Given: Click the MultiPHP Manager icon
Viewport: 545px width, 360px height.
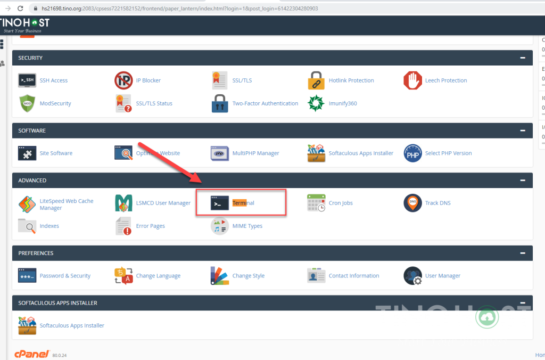Looking at the screenshot, I should pos(220,153).
